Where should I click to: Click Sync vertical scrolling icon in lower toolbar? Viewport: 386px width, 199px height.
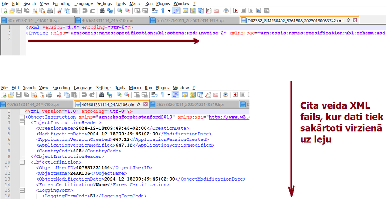137,94
